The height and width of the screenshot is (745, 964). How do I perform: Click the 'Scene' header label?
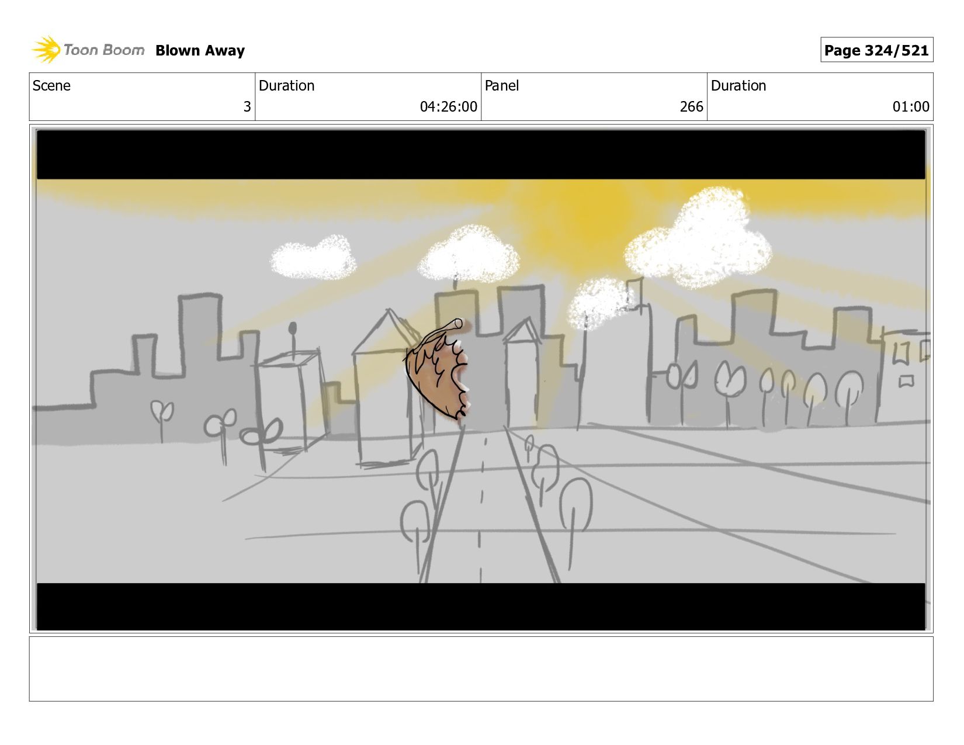(51, 86)
